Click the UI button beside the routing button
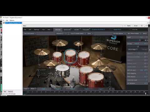 (x=142, y=26)
